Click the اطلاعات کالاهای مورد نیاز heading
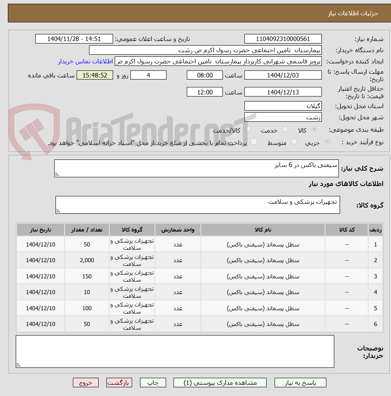 pyautogui.click(x=346, y=184)
